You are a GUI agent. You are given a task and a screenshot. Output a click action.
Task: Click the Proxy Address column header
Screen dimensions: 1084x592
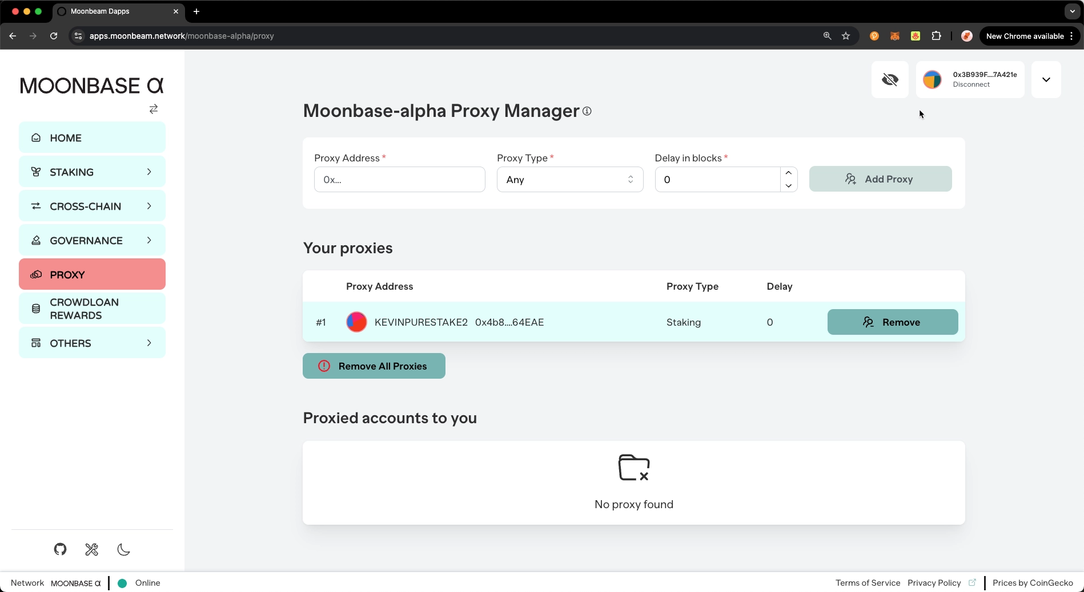tap(379, 286)
